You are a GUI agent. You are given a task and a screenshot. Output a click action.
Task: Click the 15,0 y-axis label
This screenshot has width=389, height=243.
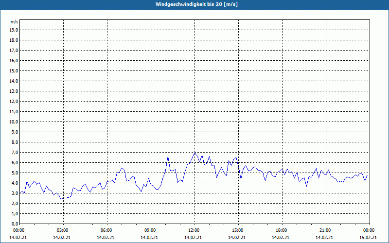(x=14, y=70)
